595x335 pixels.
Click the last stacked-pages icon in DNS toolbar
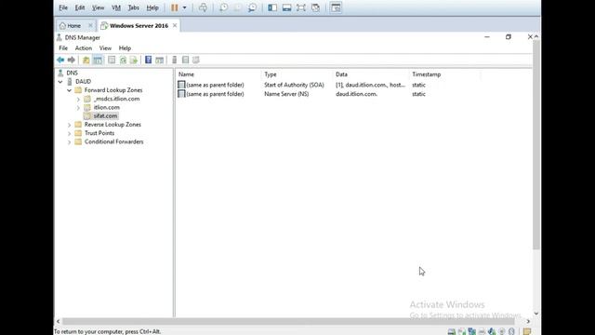pyautogui.click(x=196, y=60)
